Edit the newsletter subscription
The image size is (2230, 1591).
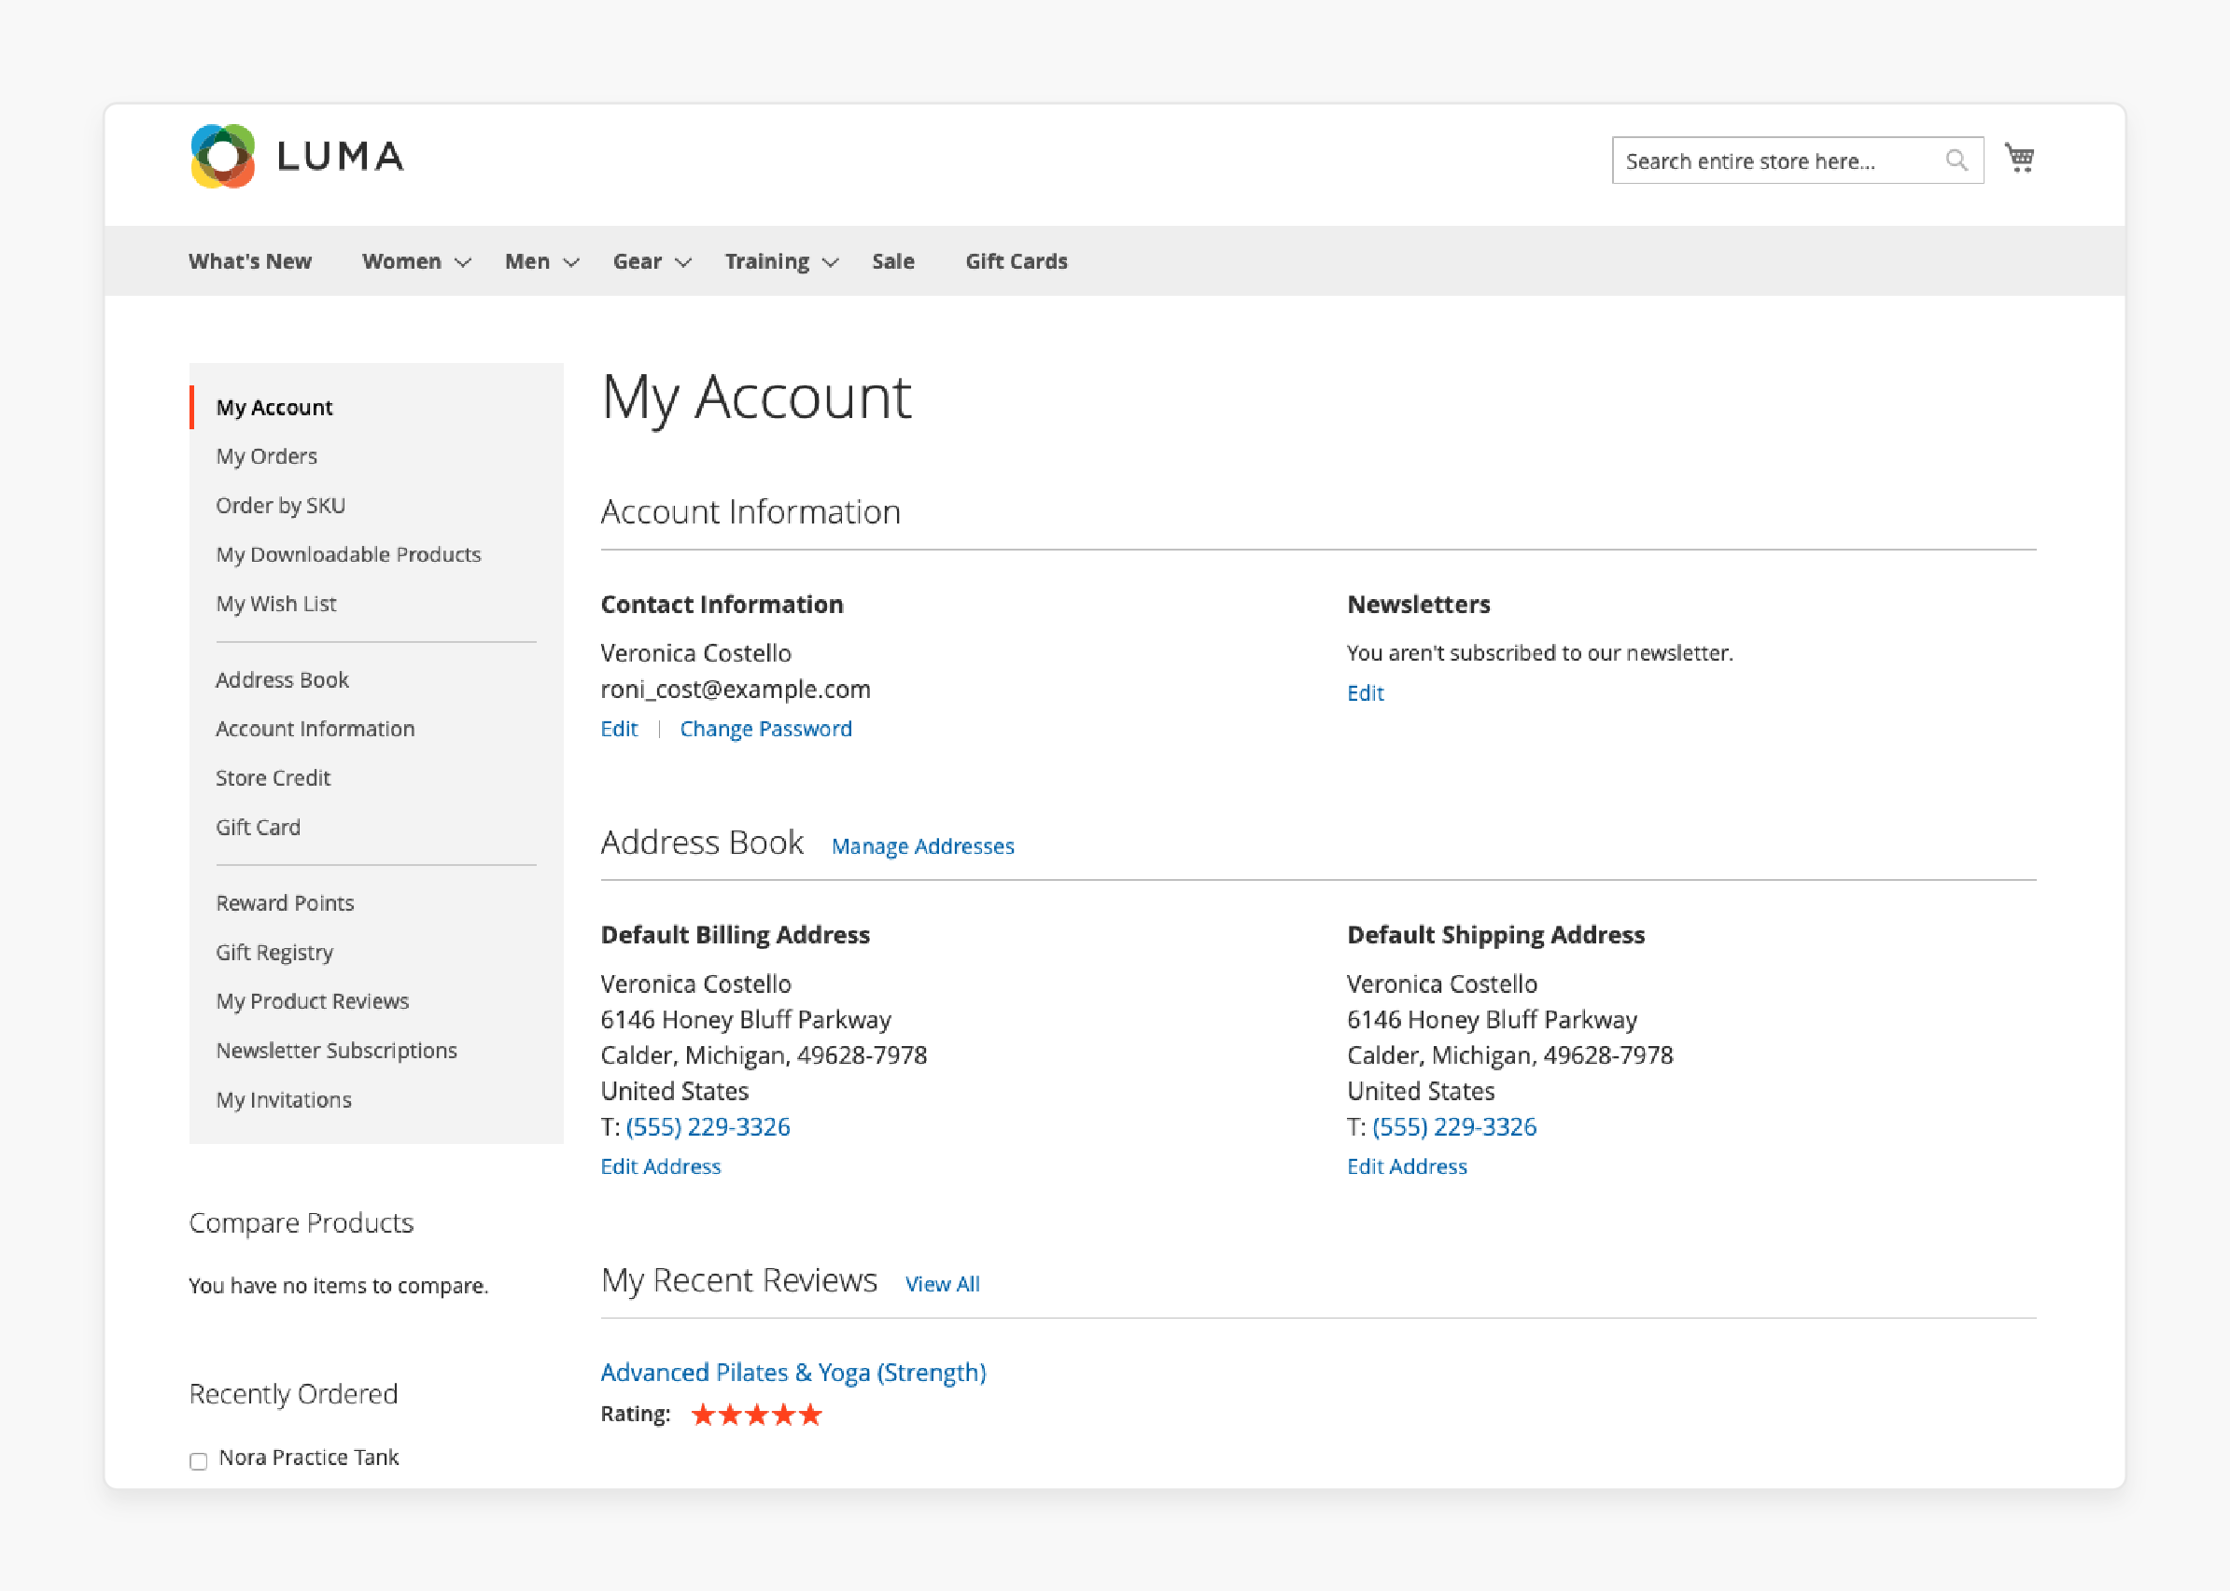tap(1365, 693)
